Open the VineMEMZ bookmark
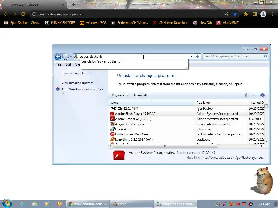The width and height of the screenshot is (278, 208). click(228, 23)
